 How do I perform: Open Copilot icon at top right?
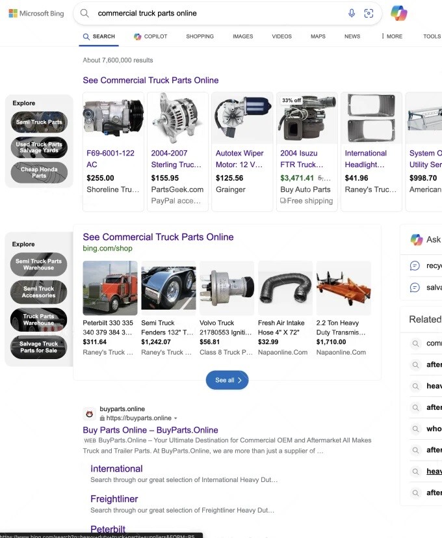pyautogui.click(x=399, y=14)
